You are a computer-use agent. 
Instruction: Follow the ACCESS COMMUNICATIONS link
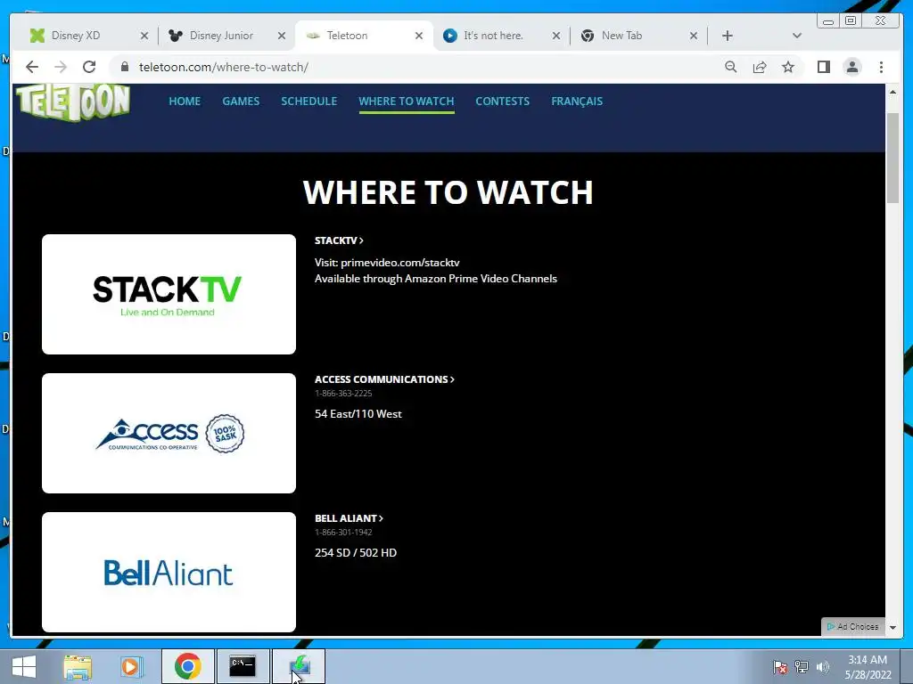pyautogui.click(x=384, y=379)
